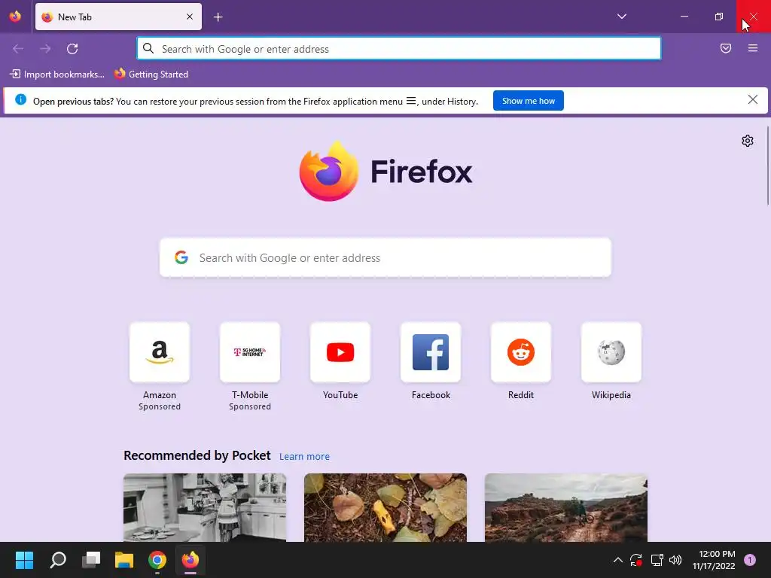The height and width of the screenshot is (578, 771).
Task: Expand the List all tabs chevron
Action: pos(621,17)
